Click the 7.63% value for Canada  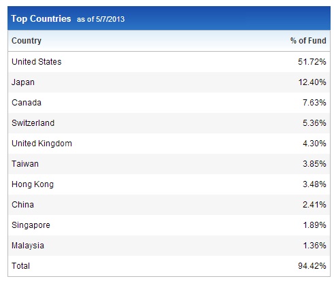[314, 103]
